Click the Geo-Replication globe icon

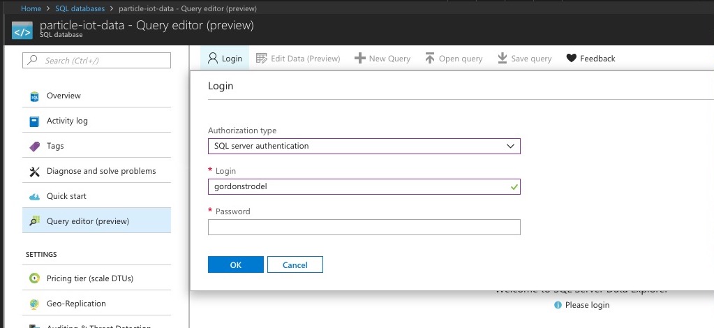tap(34, 304)
